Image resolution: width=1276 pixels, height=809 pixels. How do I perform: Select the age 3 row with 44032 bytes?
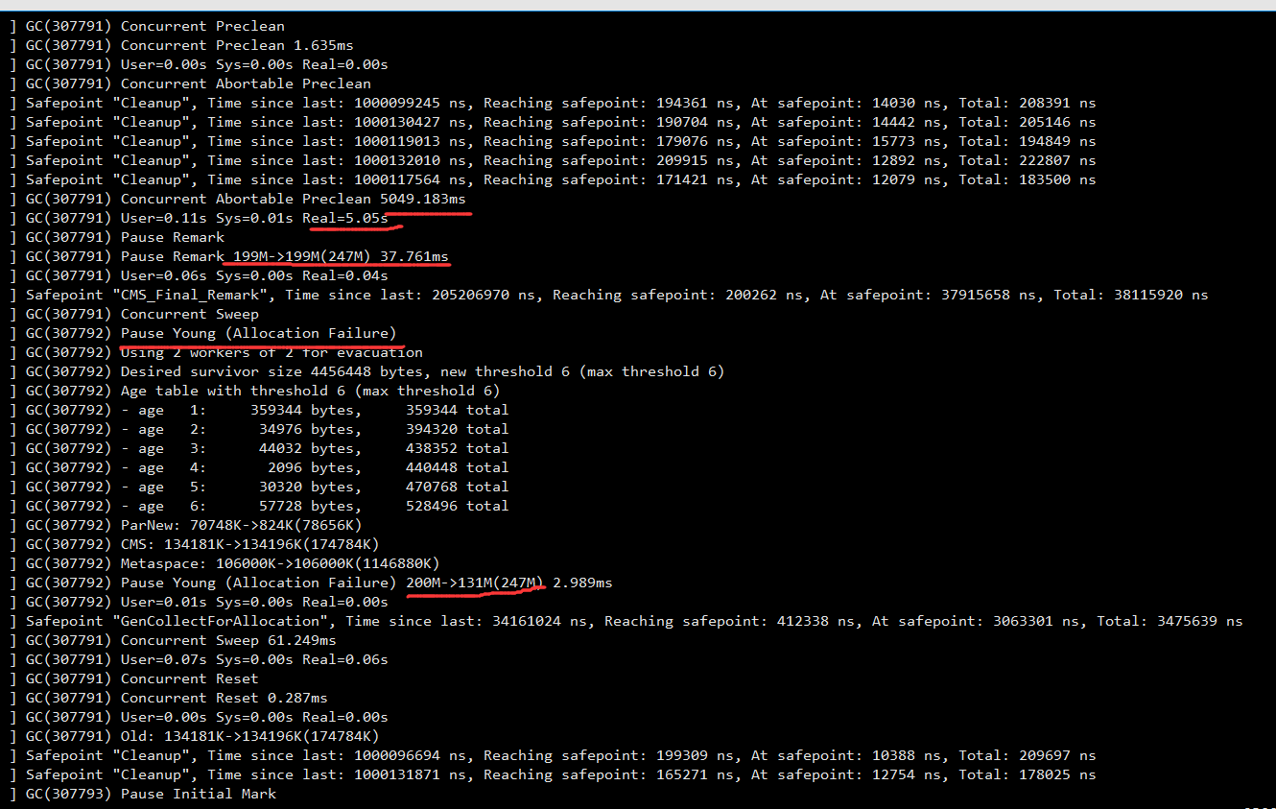[259, 448]
